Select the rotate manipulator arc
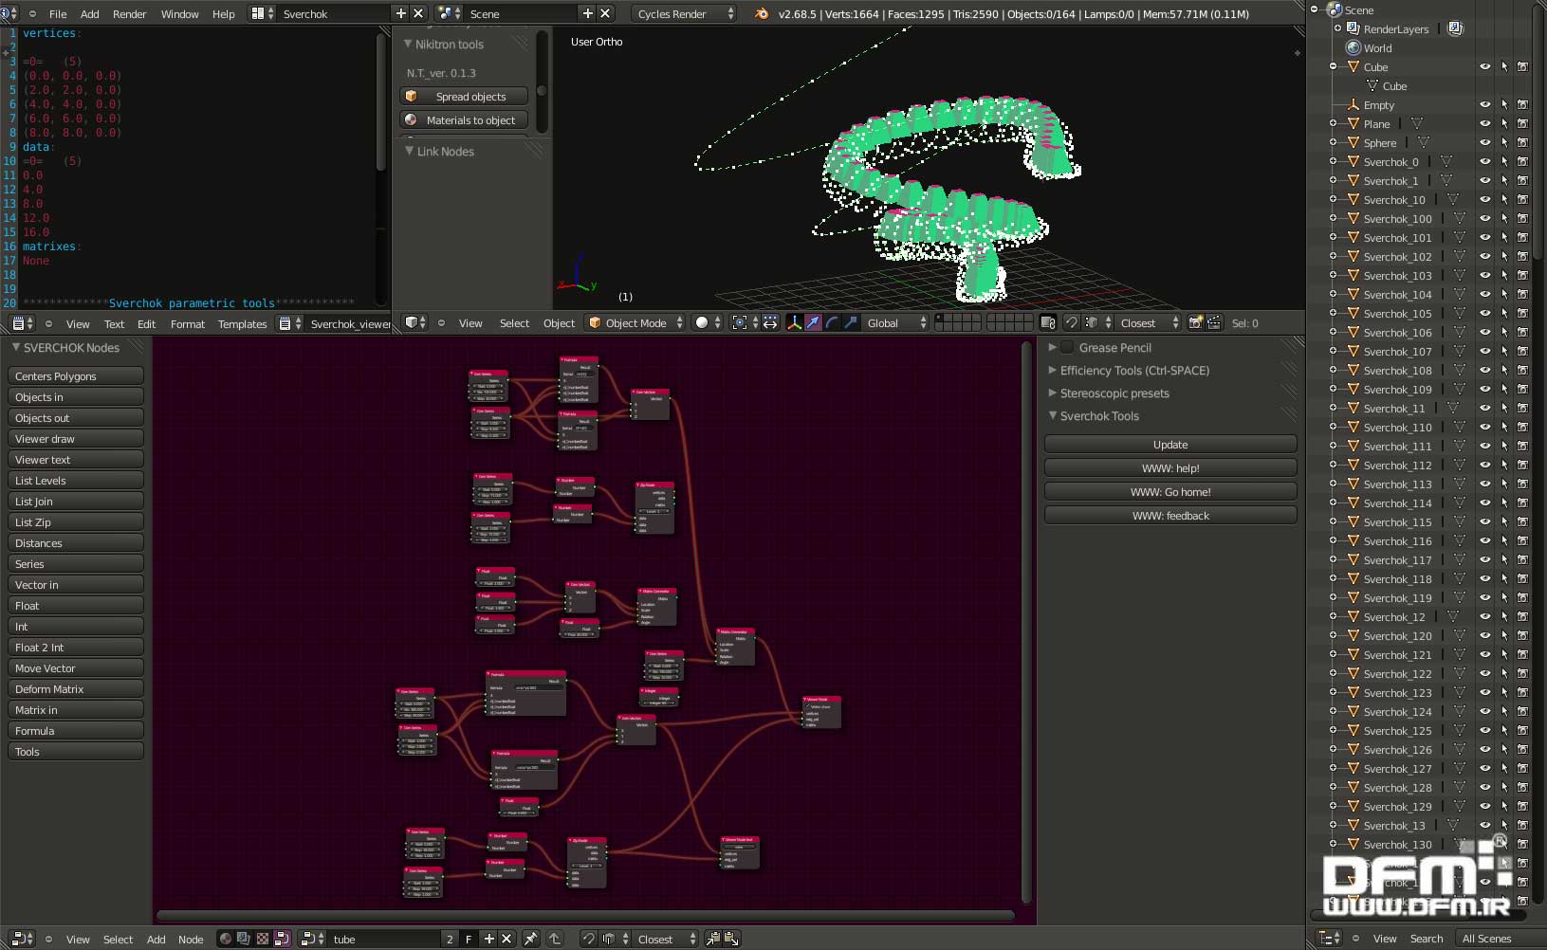Screen dimensions: 1547x950 tap(832, 322)
